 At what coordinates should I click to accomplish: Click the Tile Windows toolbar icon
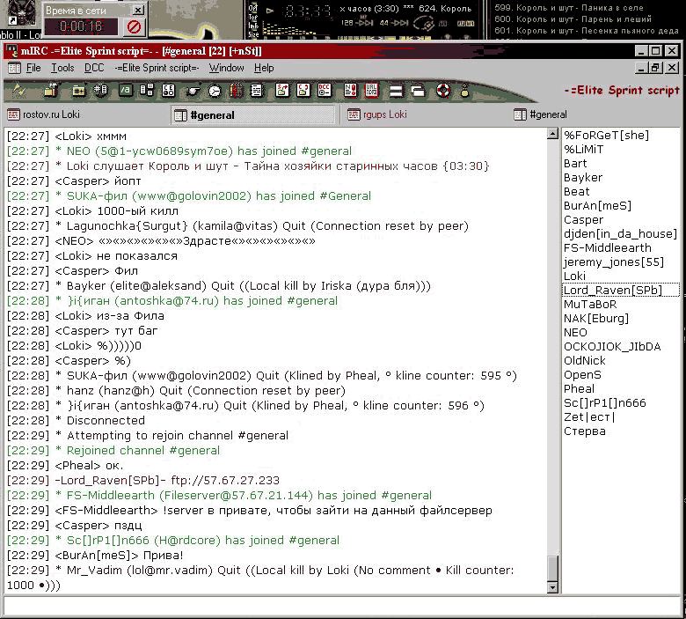click(x=396, y=91)
